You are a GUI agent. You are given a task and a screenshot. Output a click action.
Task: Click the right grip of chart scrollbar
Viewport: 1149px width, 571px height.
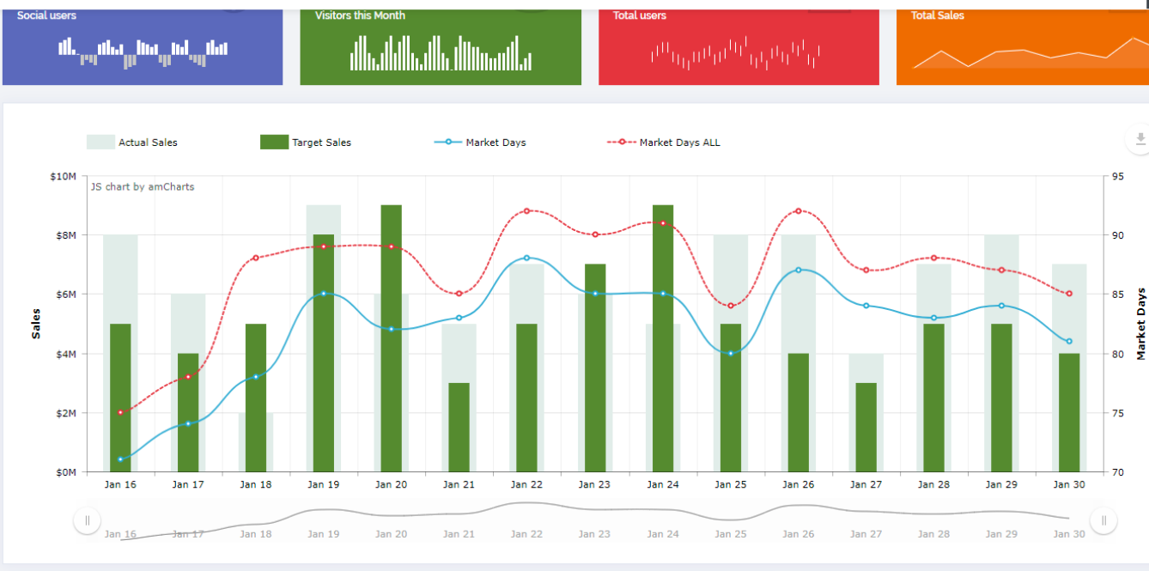(x=1103, y=520)
